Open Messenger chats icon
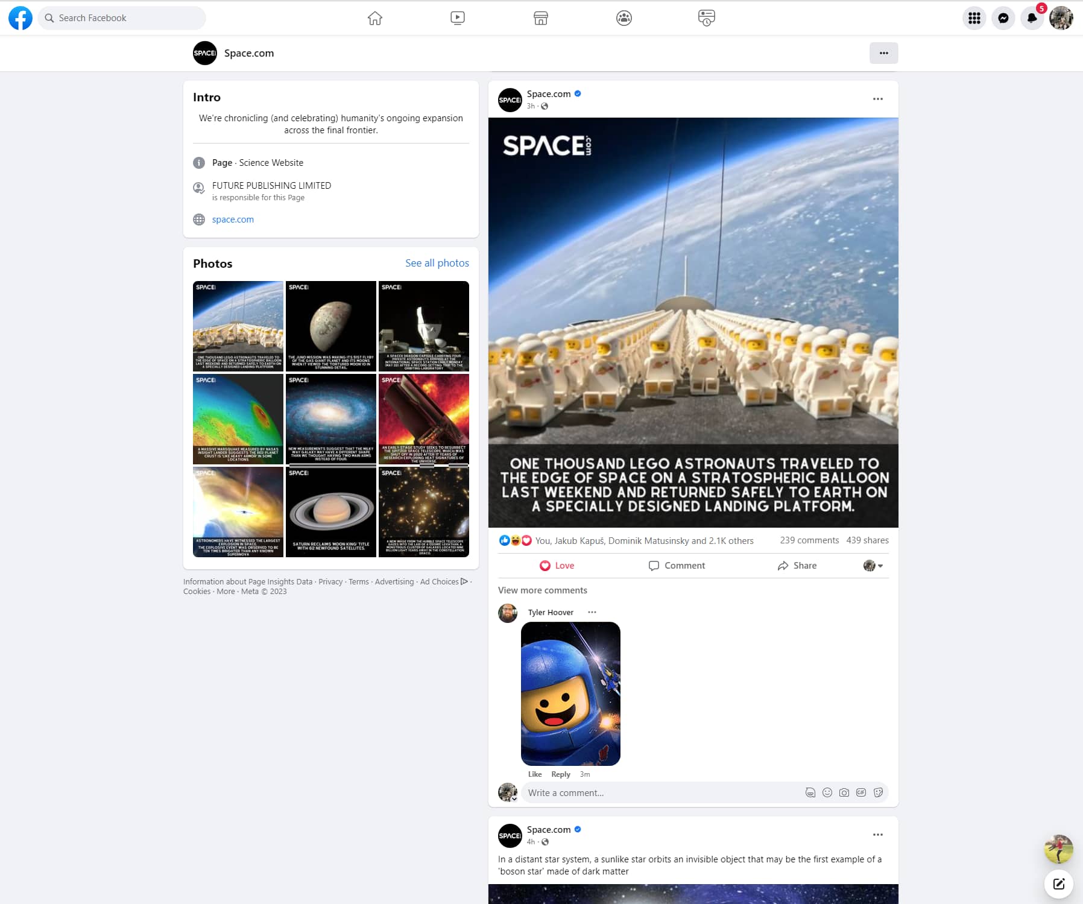 tap(1003, 18)
